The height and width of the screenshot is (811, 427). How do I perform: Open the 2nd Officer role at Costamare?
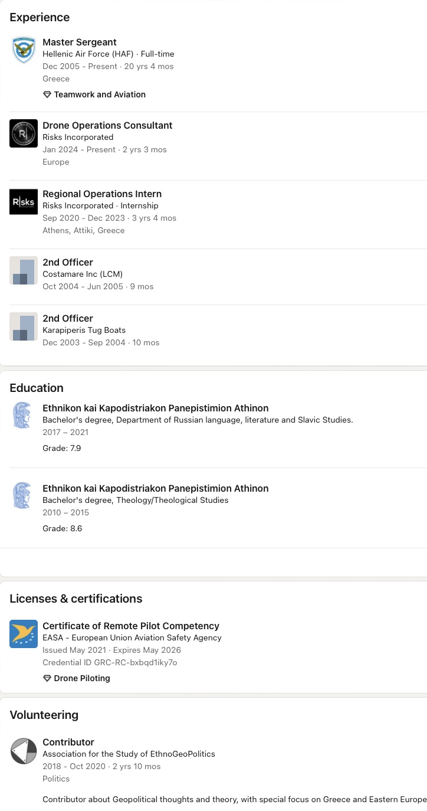(68, 262)
